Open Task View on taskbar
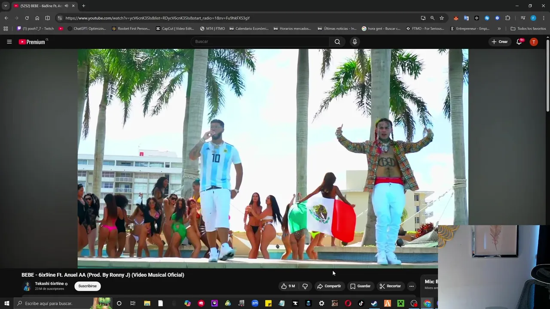This screenshot has height=309, width=550. (x=133, y=303)
